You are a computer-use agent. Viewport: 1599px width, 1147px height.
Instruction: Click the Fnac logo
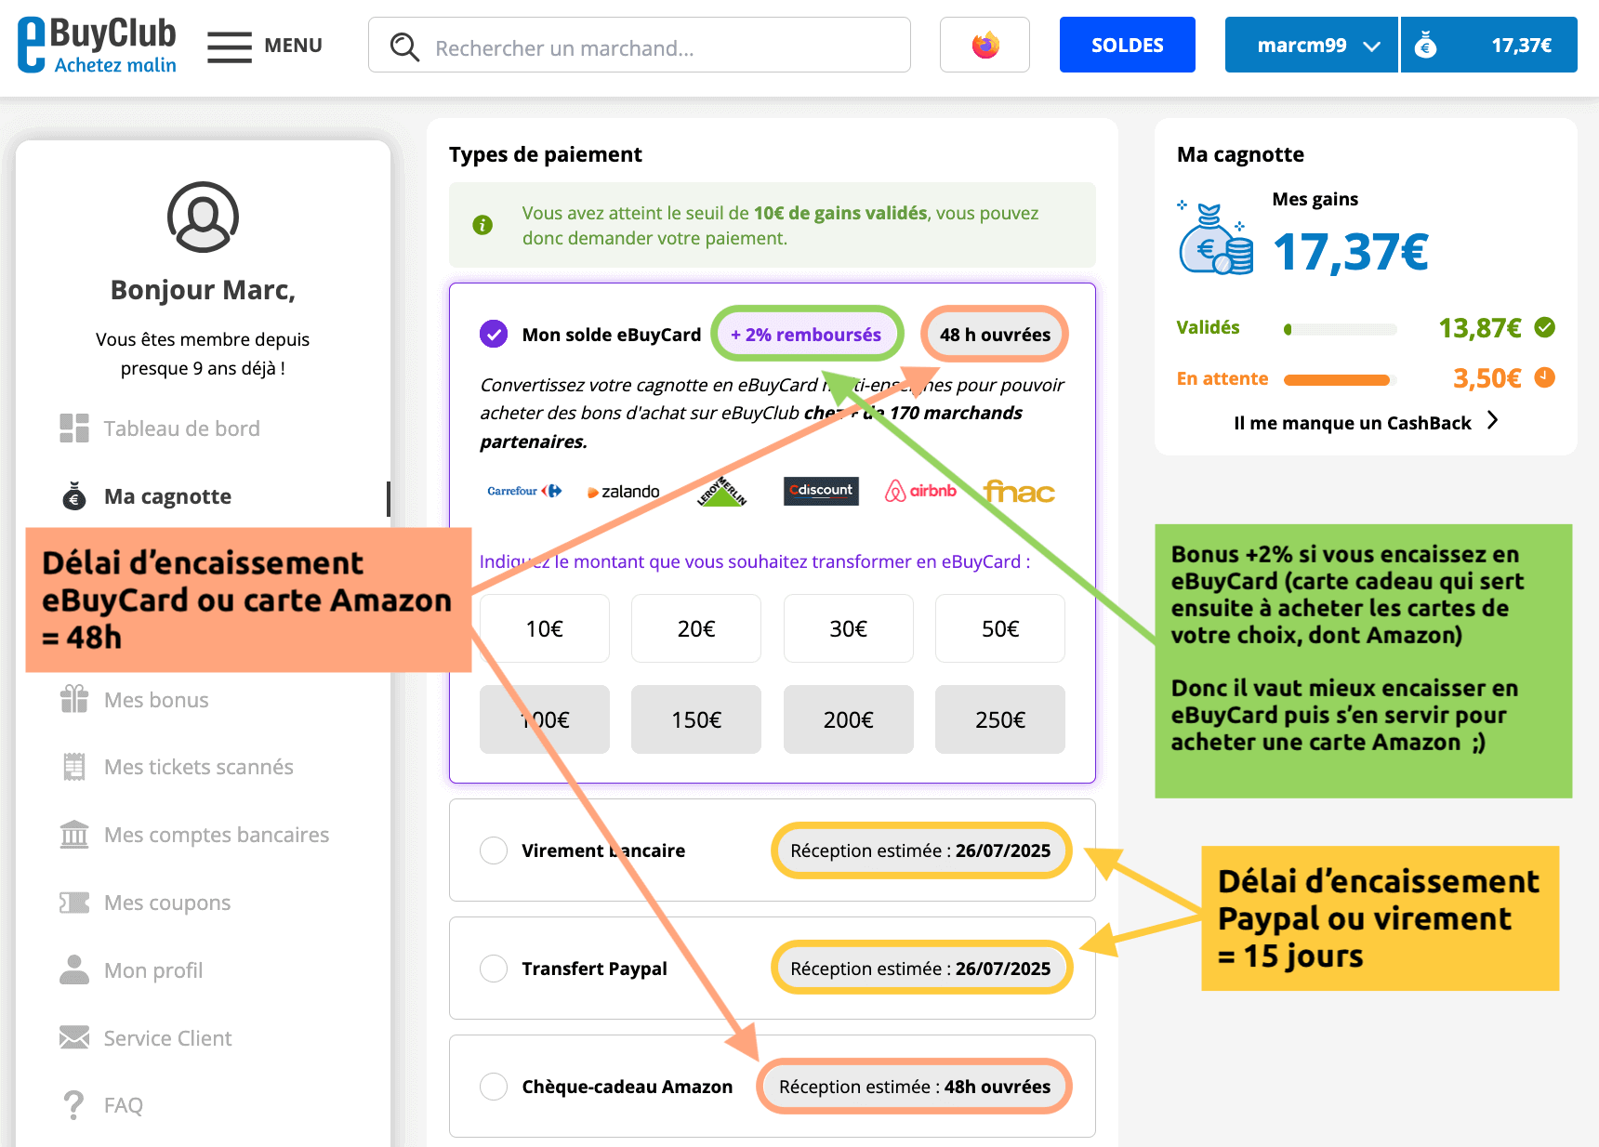point(1019,491)
